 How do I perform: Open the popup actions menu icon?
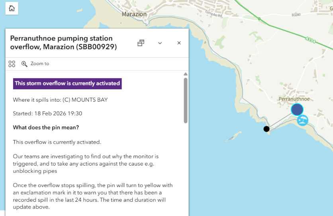(x=12, y=64)
